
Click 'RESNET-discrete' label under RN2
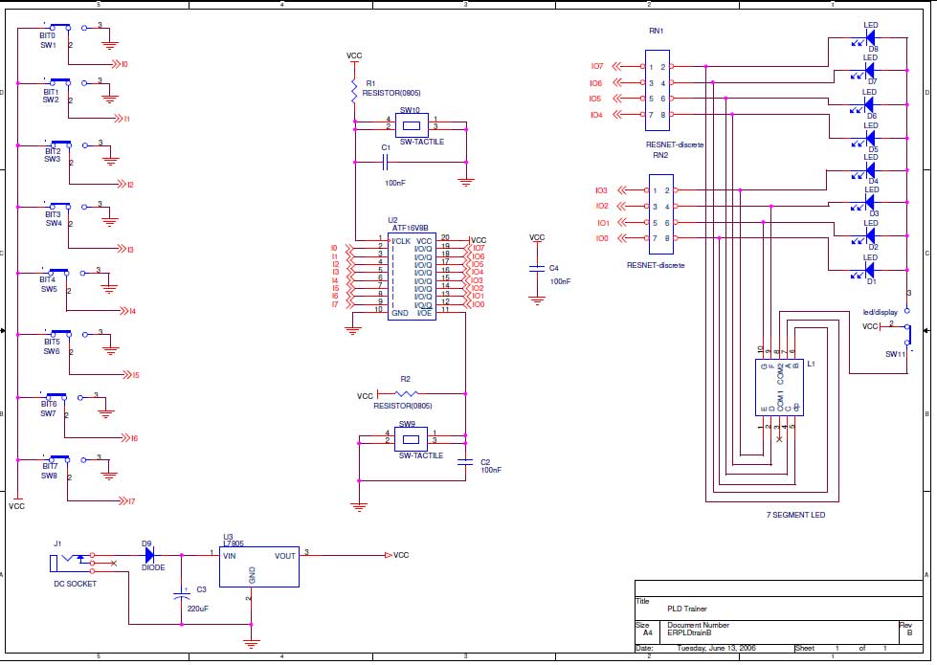point(656,265)
